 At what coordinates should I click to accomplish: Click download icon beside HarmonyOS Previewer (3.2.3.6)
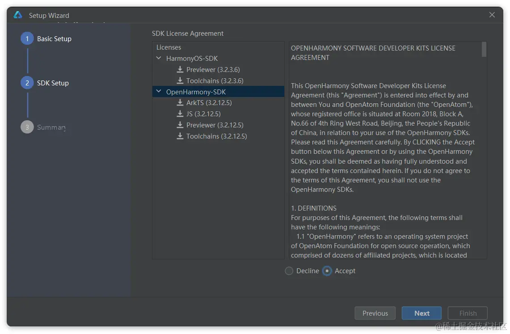[180, 69]
